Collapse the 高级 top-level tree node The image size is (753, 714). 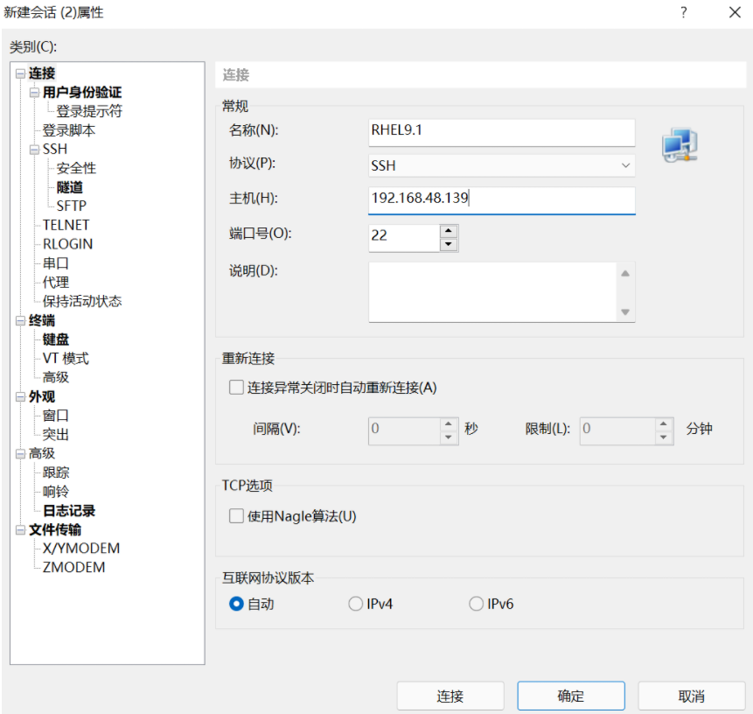[20, 453]
